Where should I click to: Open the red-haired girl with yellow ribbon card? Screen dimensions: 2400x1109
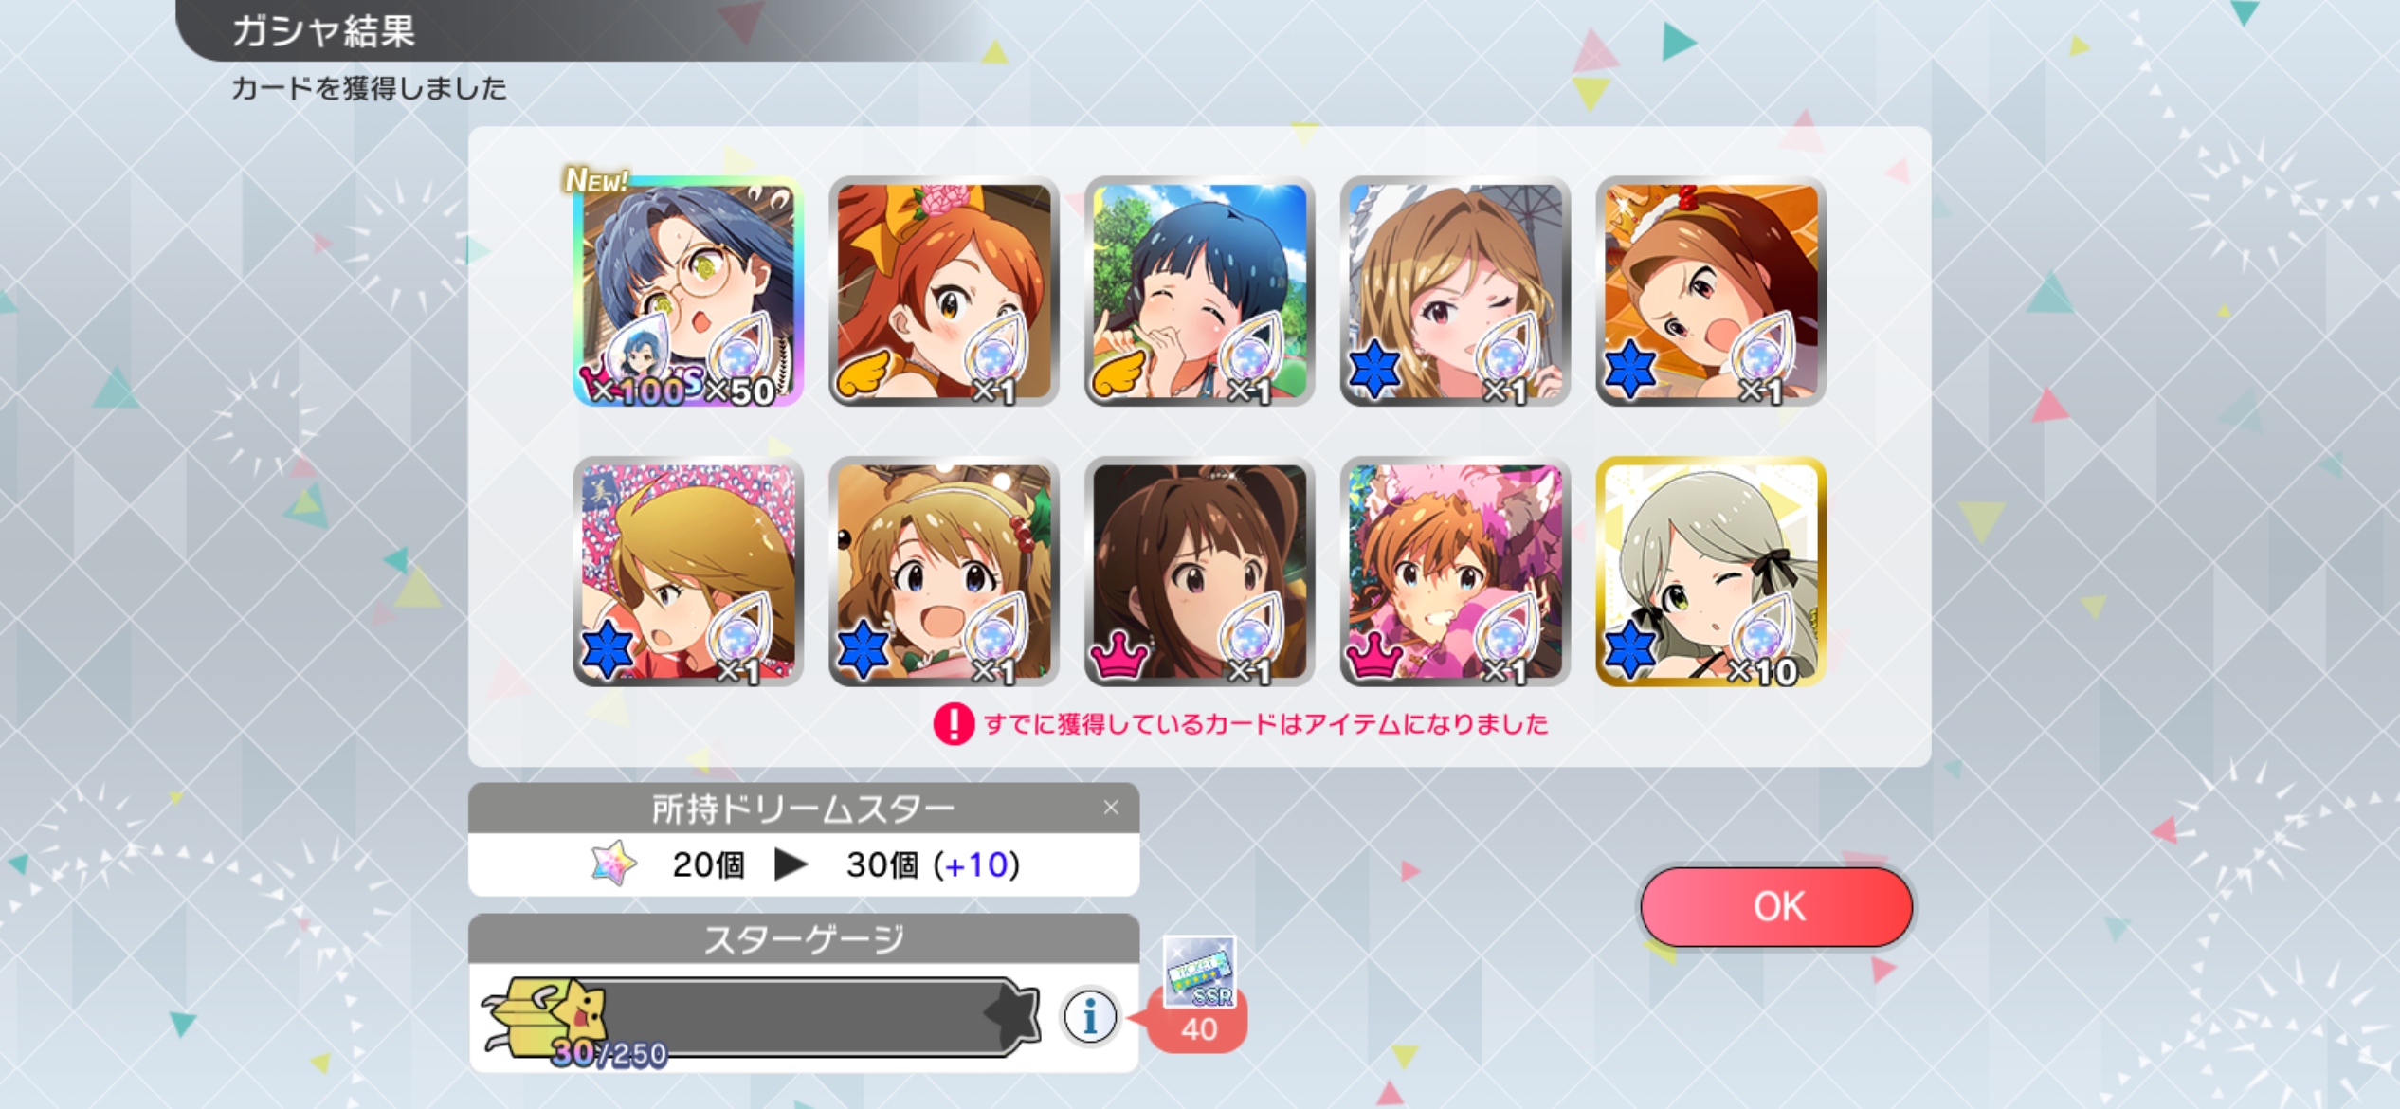[944, 292]
